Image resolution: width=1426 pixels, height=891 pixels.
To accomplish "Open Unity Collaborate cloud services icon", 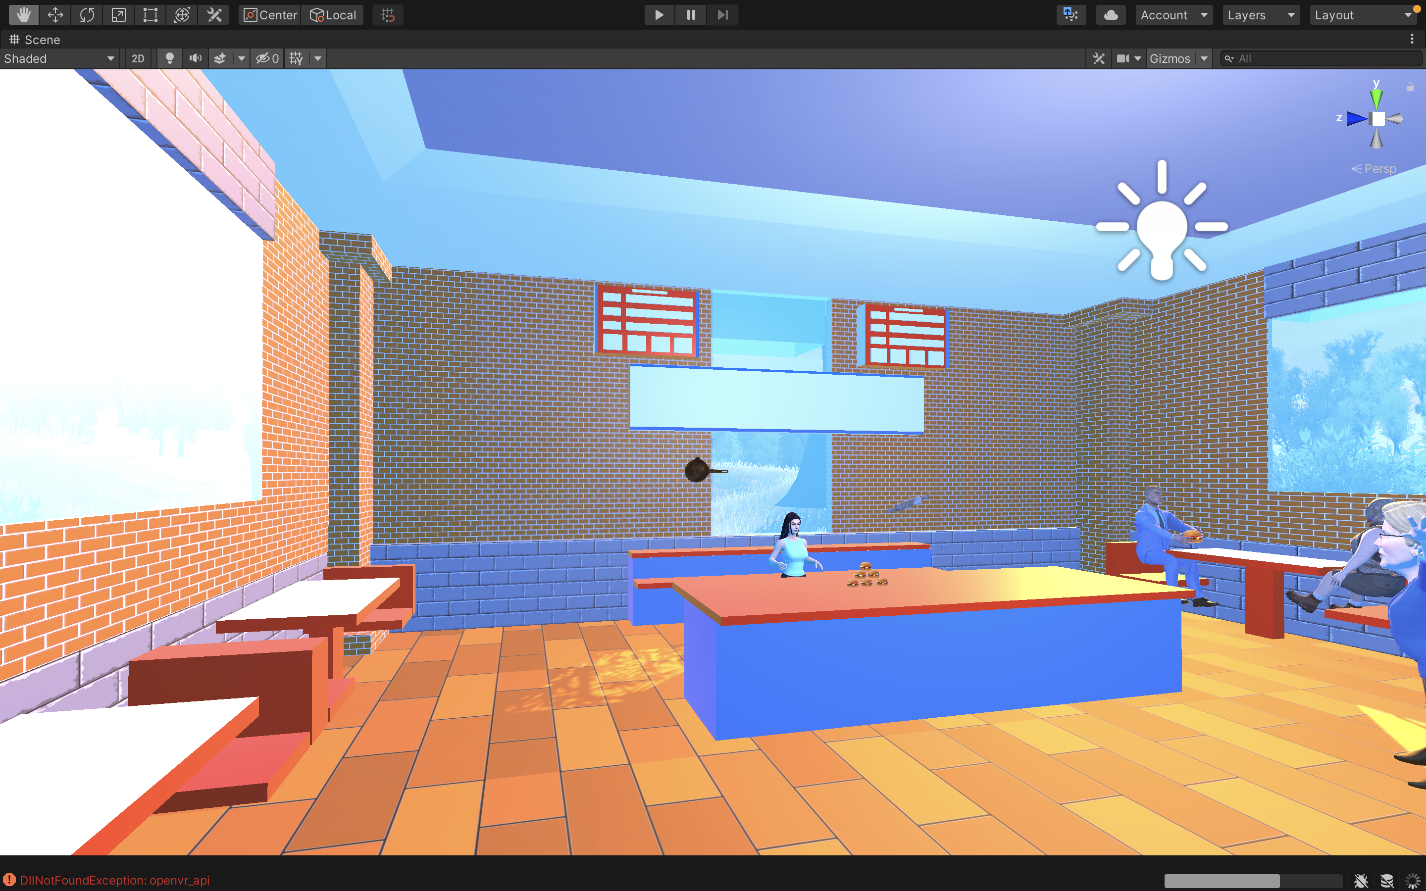I will [x=1111, y=15].
